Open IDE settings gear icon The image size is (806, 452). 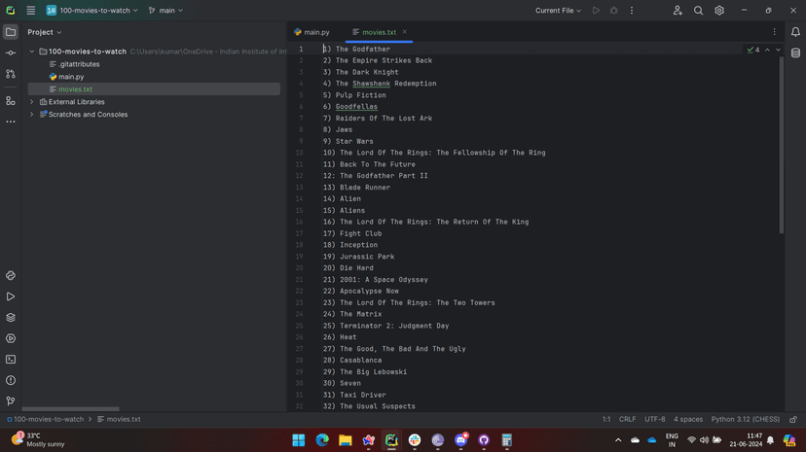(719, 11)
